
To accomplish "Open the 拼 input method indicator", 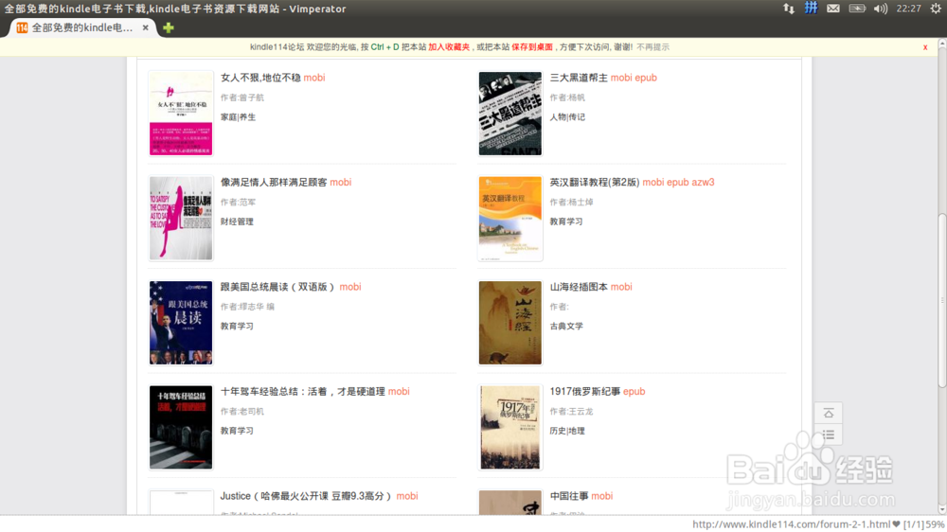I will tap(811, 8).
